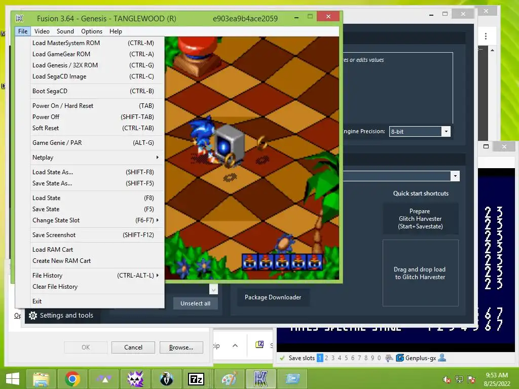The image size is (519, 389).
Task: Click the Fusion K logo in title bar
Action: (x=20, y=19)
